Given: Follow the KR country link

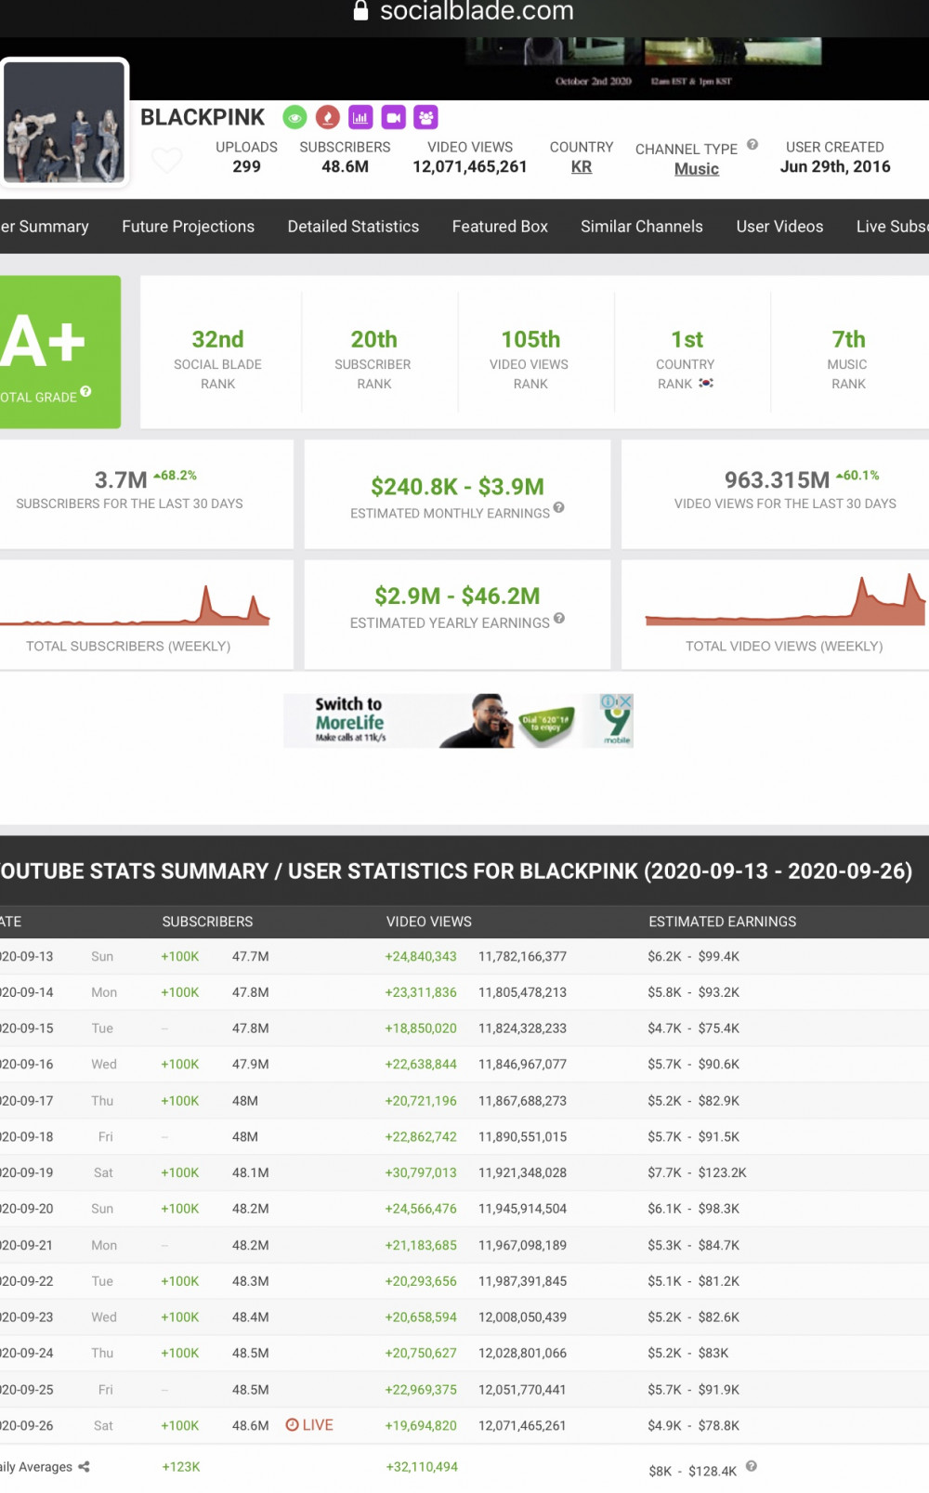Looking at the screenshot, I should (582, 166).
